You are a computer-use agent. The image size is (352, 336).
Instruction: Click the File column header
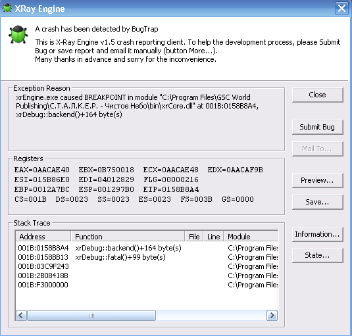194,237
